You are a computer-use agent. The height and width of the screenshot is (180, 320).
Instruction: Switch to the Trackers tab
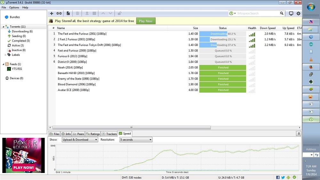pos(109,134)
